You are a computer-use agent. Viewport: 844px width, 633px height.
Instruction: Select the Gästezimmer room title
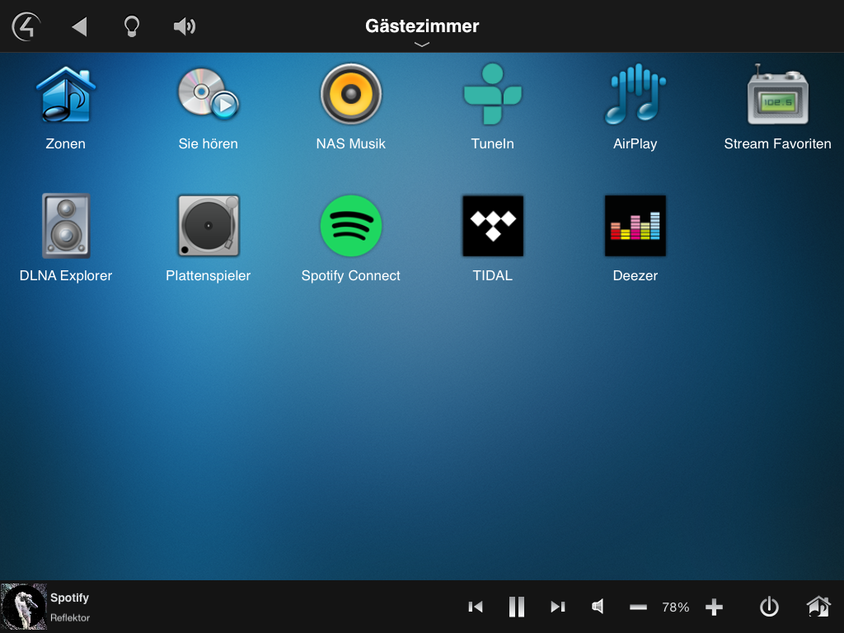click(x=422, y=26)
